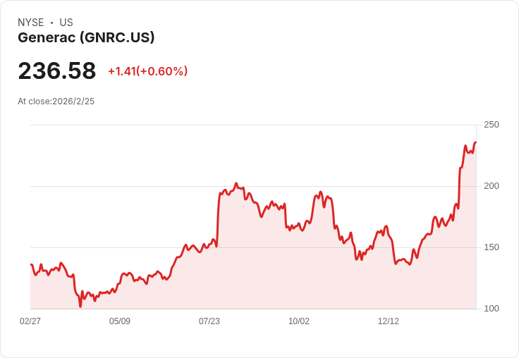
Task: Click the 10/02 date axis label
Action: click(x=299, y=321)
